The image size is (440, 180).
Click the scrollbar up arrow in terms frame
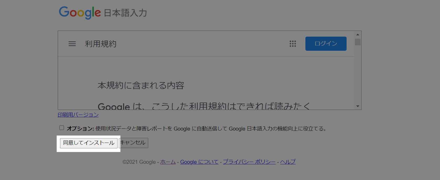pos(358,35)
